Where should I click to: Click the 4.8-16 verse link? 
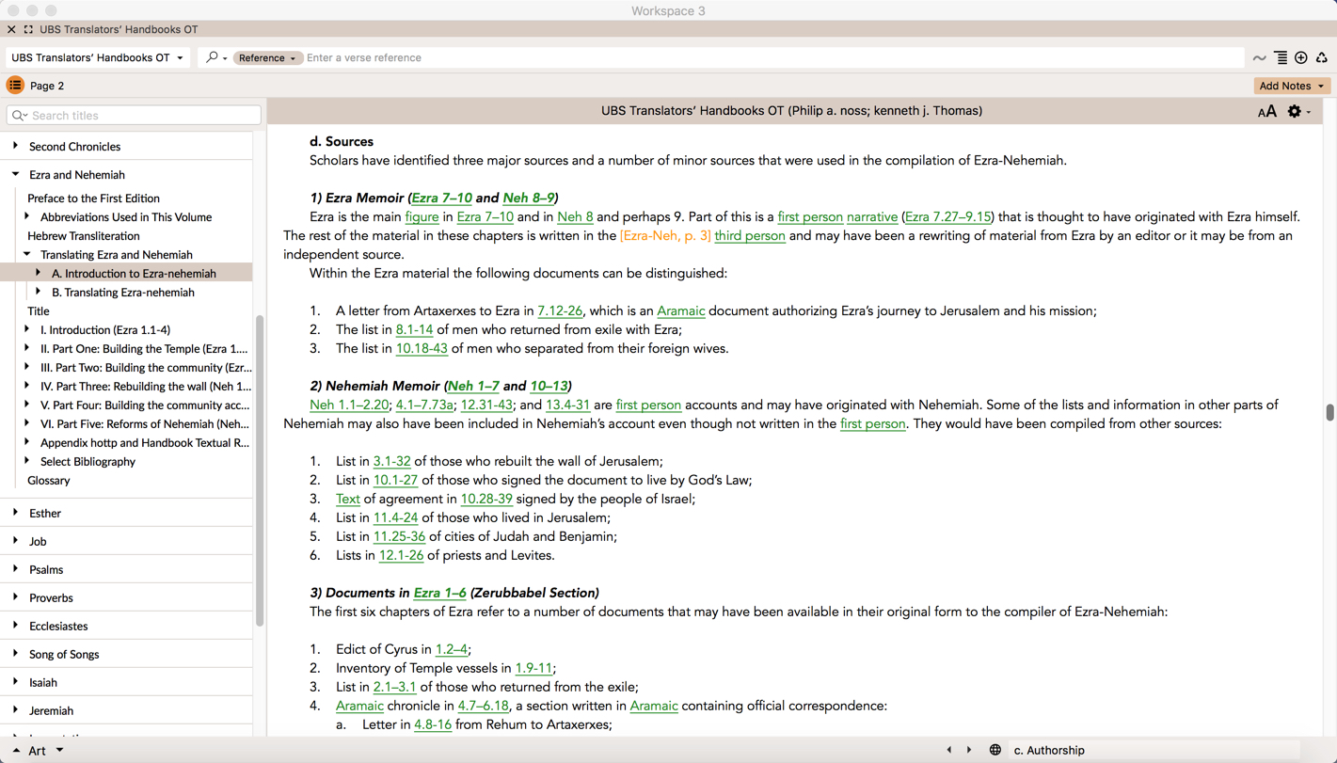tap(433, 724)
